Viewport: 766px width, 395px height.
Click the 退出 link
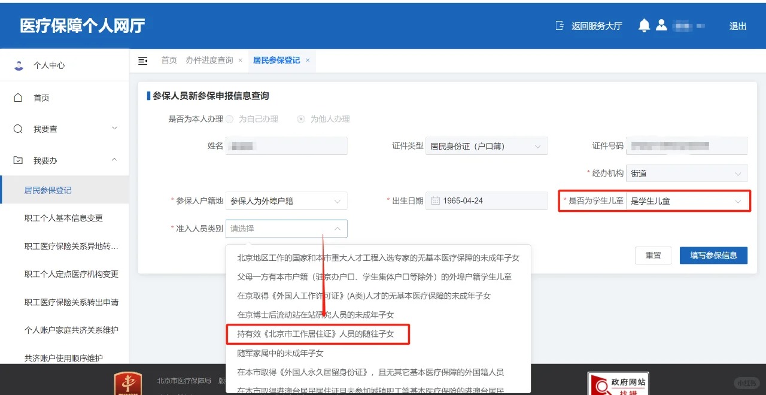[x=738, y=26]
